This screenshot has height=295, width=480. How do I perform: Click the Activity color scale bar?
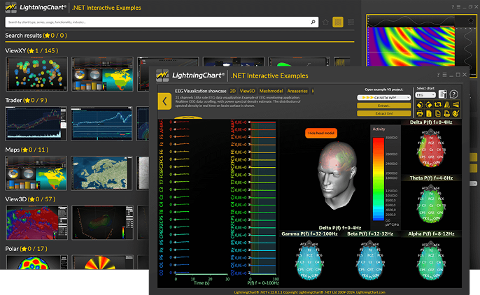pyautogui.click(x=379, y=178)
